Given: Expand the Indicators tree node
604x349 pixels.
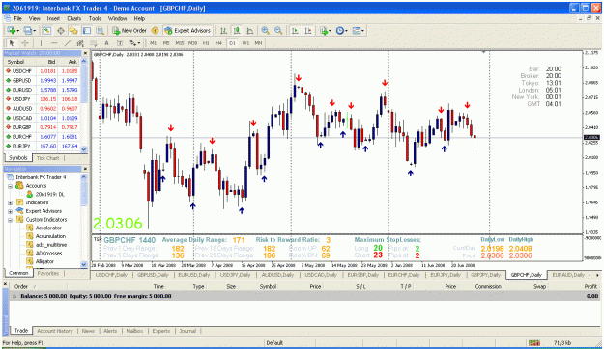Looking at the screenshot, I should pos(11,203).
